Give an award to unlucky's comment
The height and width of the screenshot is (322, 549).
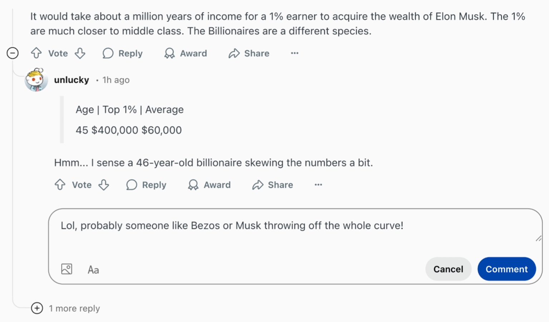[x=210, y=185]
